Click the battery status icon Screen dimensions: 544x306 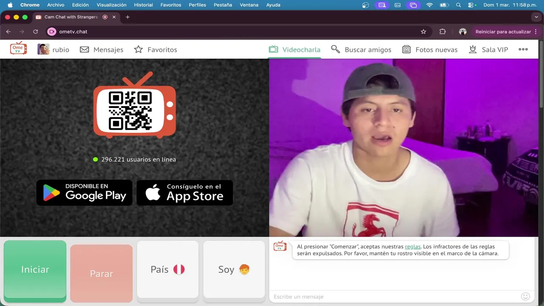point(444,5)
